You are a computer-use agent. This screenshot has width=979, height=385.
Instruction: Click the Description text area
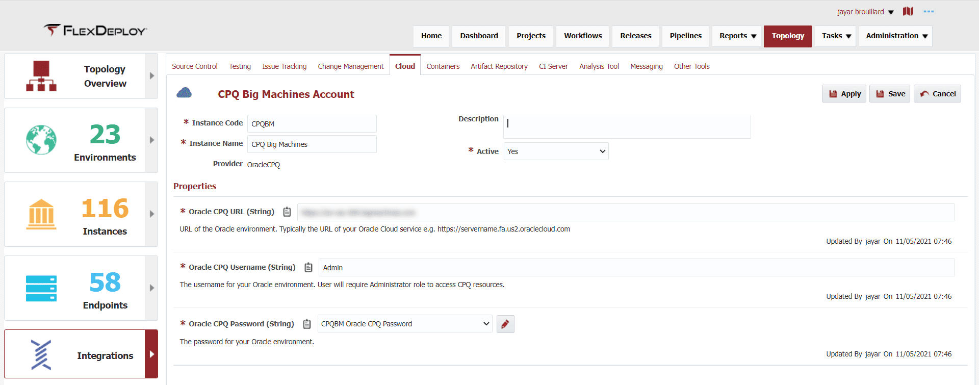(627, 126)
